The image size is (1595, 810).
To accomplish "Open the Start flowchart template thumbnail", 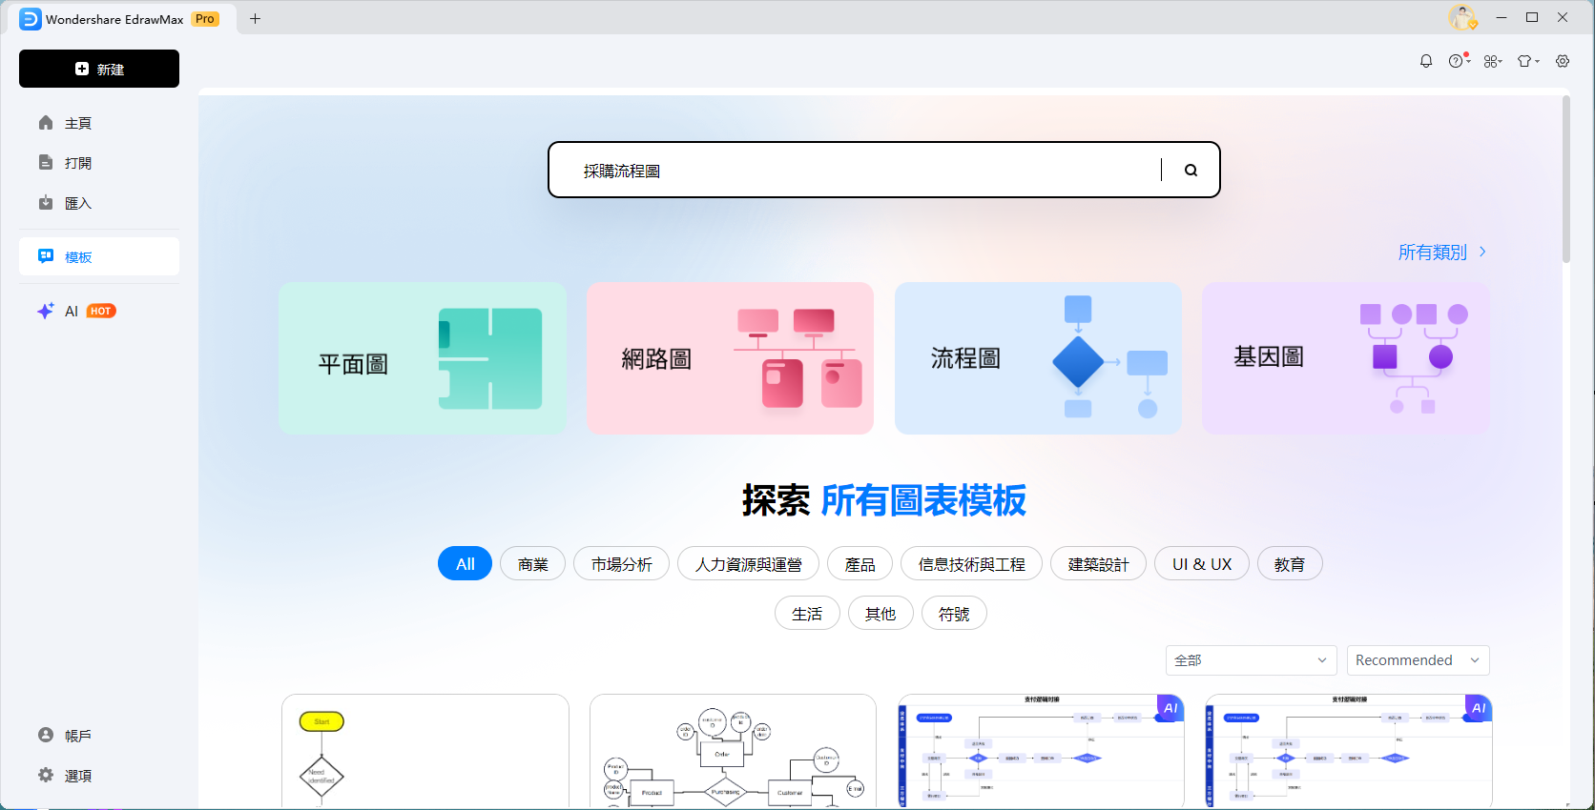I will pyautogui.click(x=425, y=751).
